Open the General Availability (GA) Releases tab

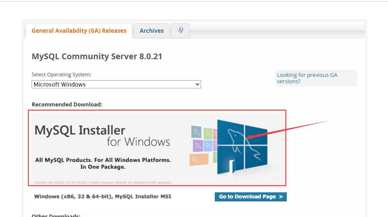coord(79,31)
